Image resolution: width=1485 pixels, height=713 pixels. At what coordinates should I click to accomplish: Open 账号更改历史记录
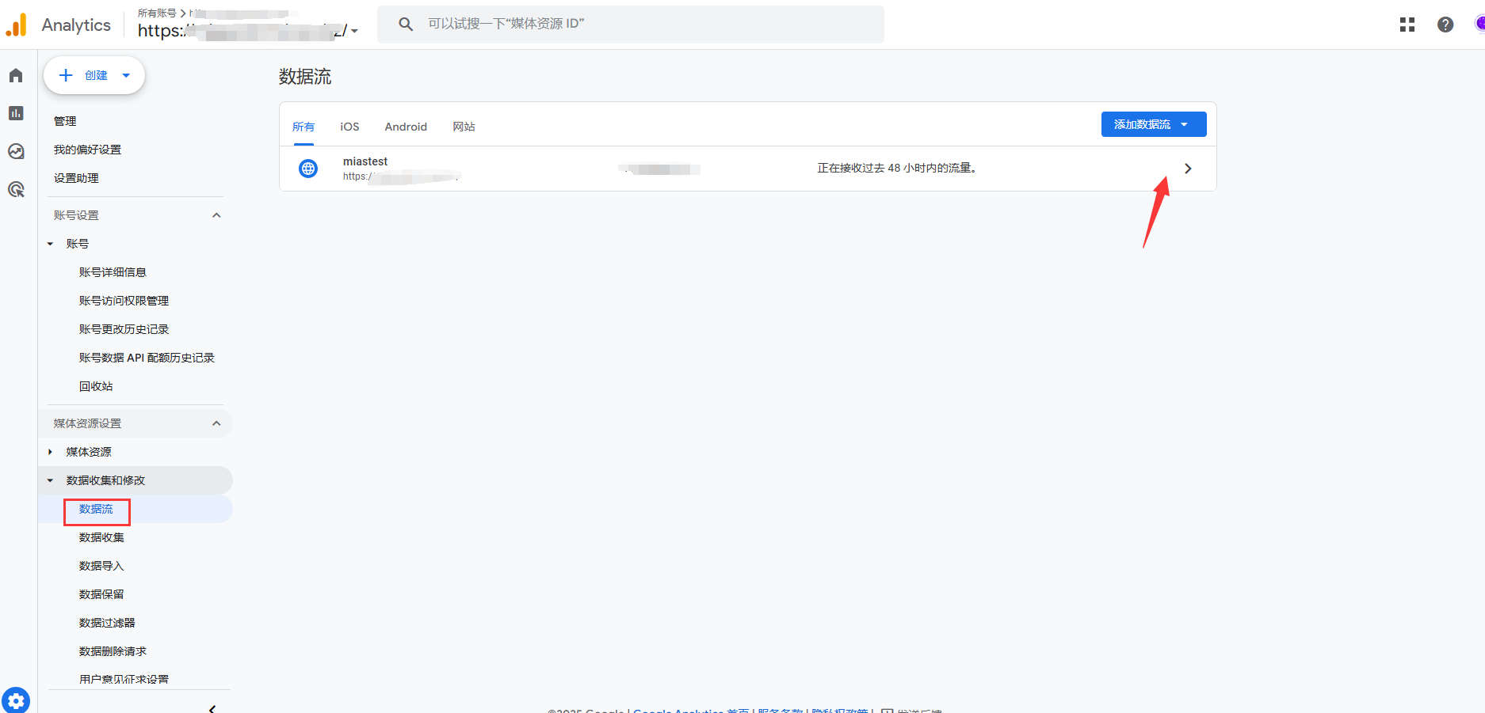click(x=124, y=329)
